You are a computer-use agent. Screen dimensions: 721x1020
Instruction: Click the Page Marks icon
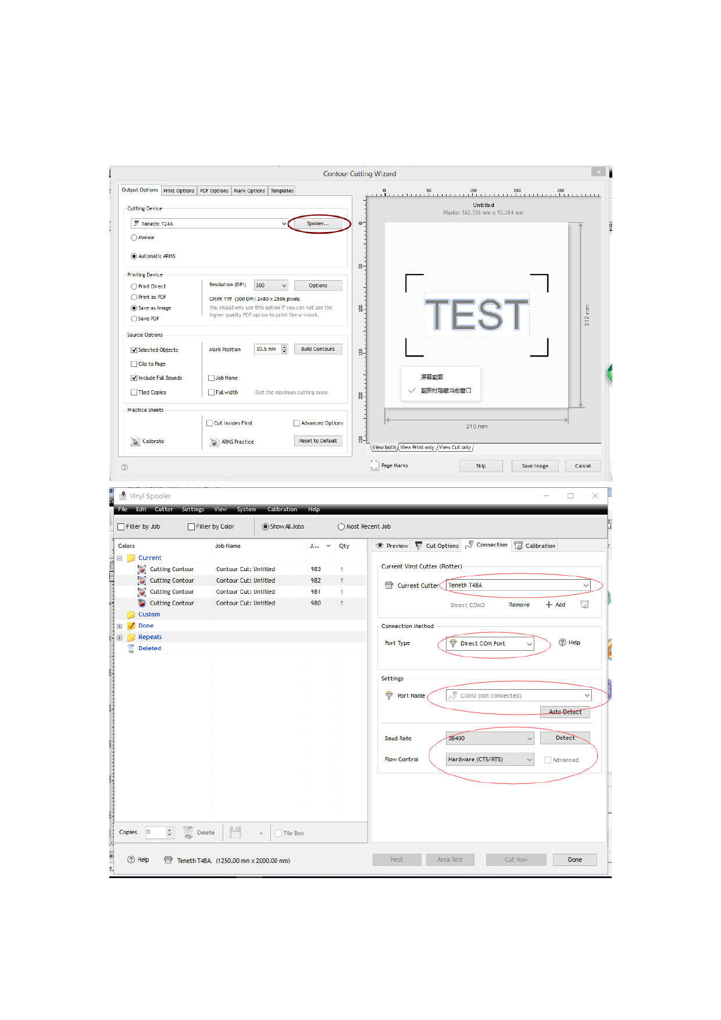click(x=374, y=465)
